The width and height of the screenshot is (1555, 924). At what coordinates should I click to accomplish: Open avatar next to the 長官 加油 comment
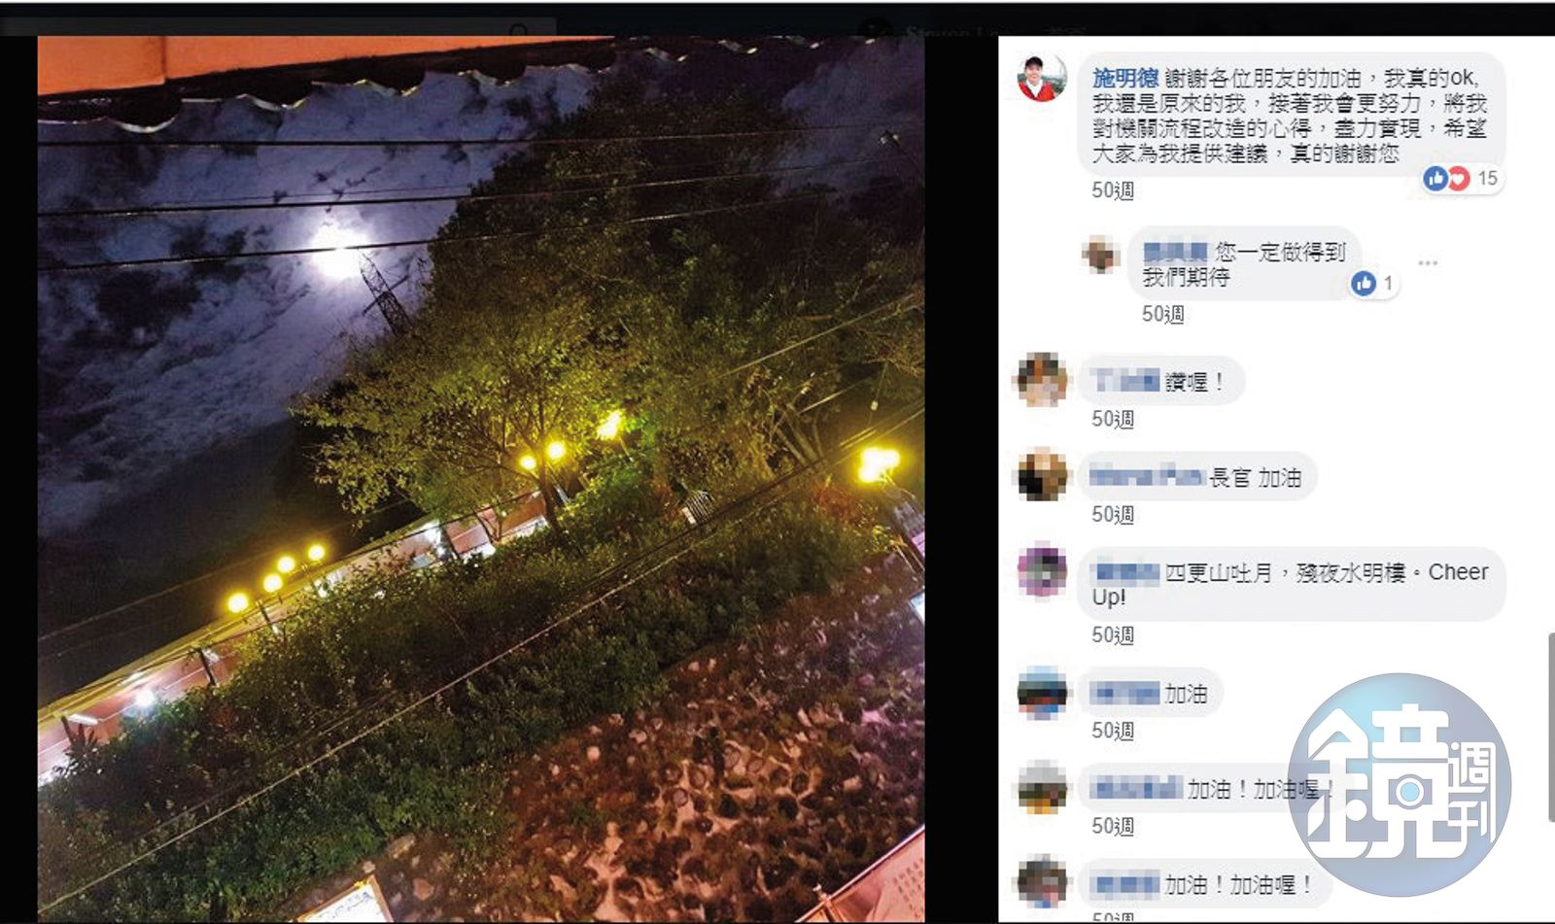(x=1041, y=475)
